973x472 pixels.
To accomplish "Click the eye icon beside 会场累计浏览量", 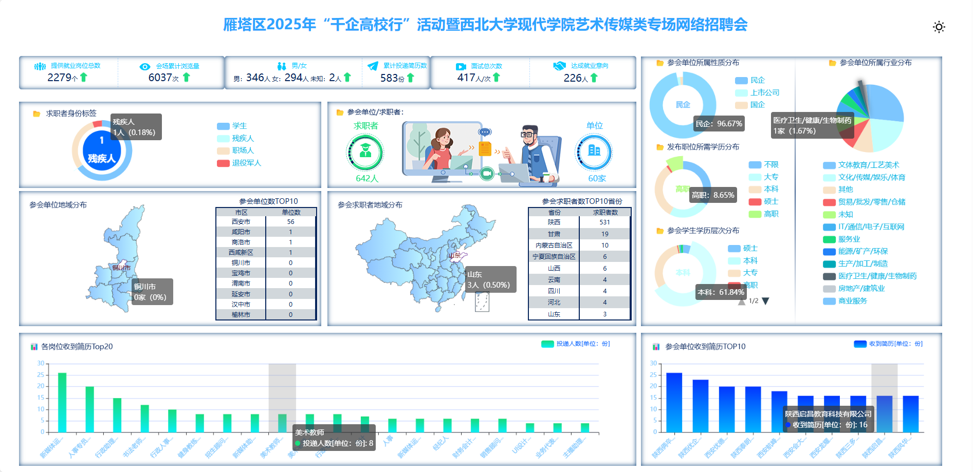I will click(145, 67).
